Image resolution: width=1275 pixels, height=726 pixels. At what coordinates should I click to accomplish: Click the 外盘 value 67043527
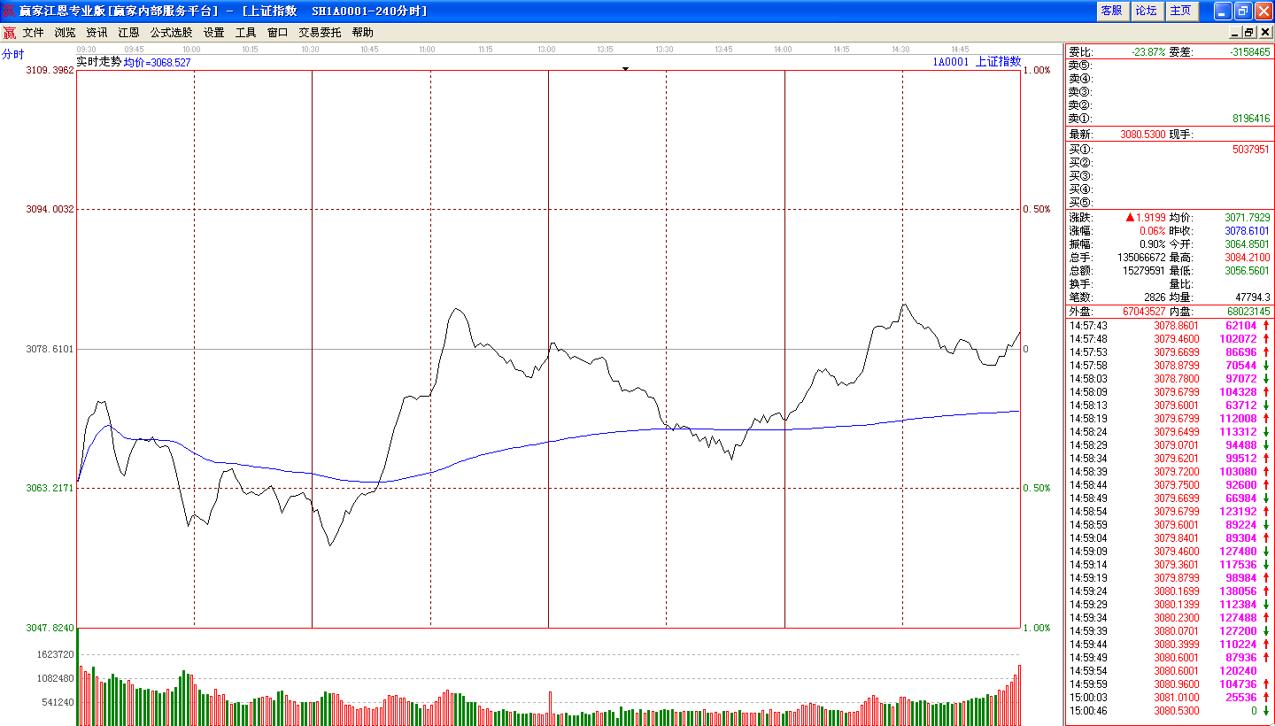[x=1144, y=312]
